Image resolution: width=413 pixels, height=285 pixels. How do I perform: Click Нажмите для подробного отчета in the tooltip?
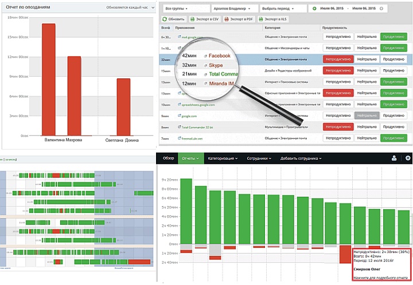point(381,278)
